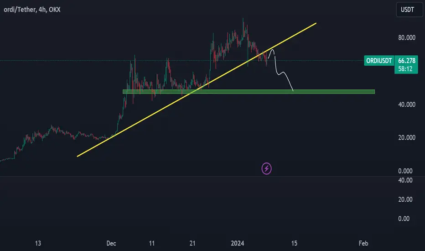Click the 80.000 price axis label

tap(407, 38)
